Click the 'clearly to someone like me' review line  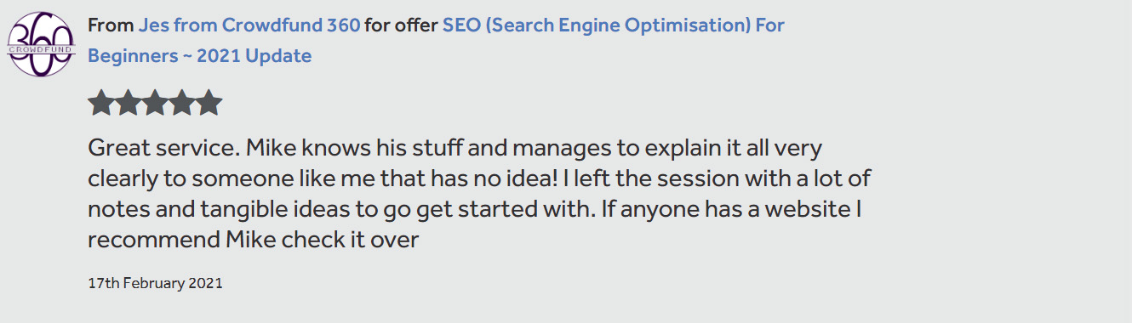click(478, 179)
